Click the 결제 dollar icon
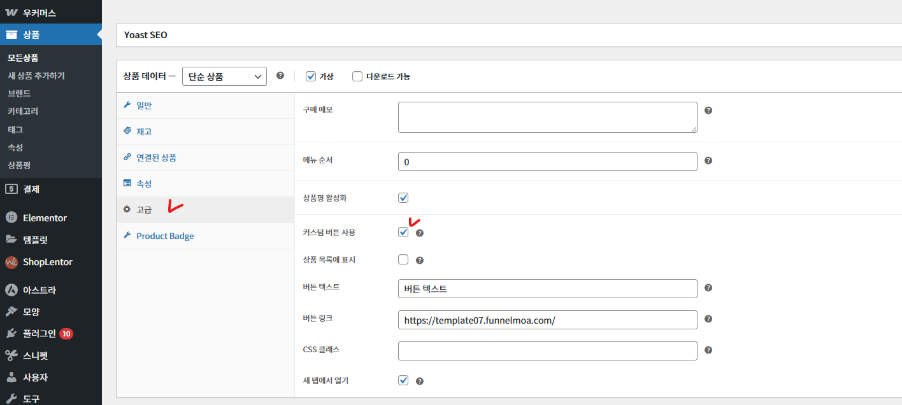902x405 pixels. 11,189
